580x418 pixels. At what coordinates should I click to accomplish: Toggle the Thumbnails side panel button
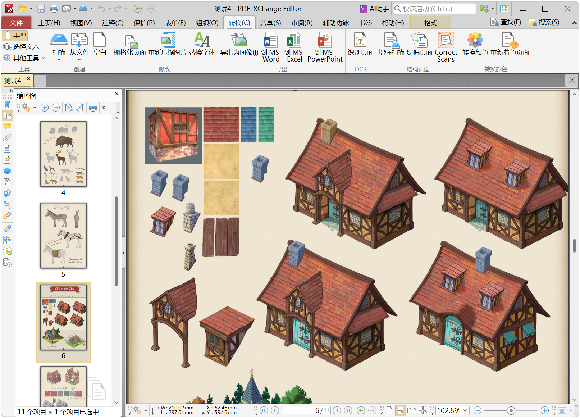(7, 115)
